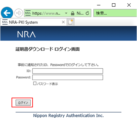Expand the address bar URL dropdown arrow
137x125 pixels.
point(66,13)
